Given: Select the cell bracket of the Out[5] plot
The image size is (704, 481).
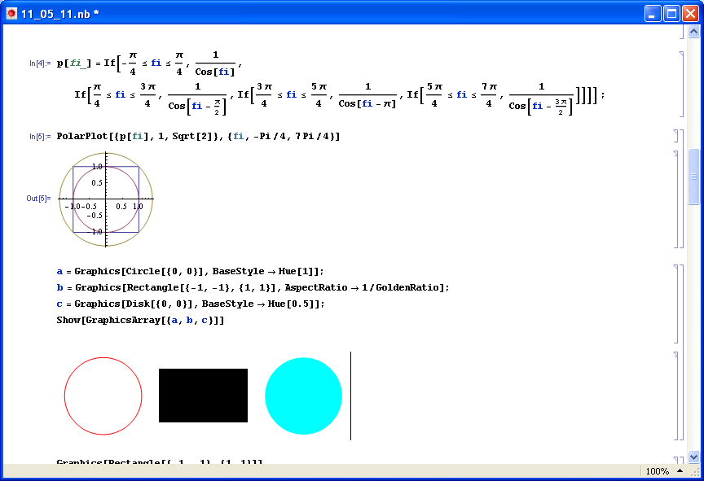Looking at the screenshot, I should [676, 199].
